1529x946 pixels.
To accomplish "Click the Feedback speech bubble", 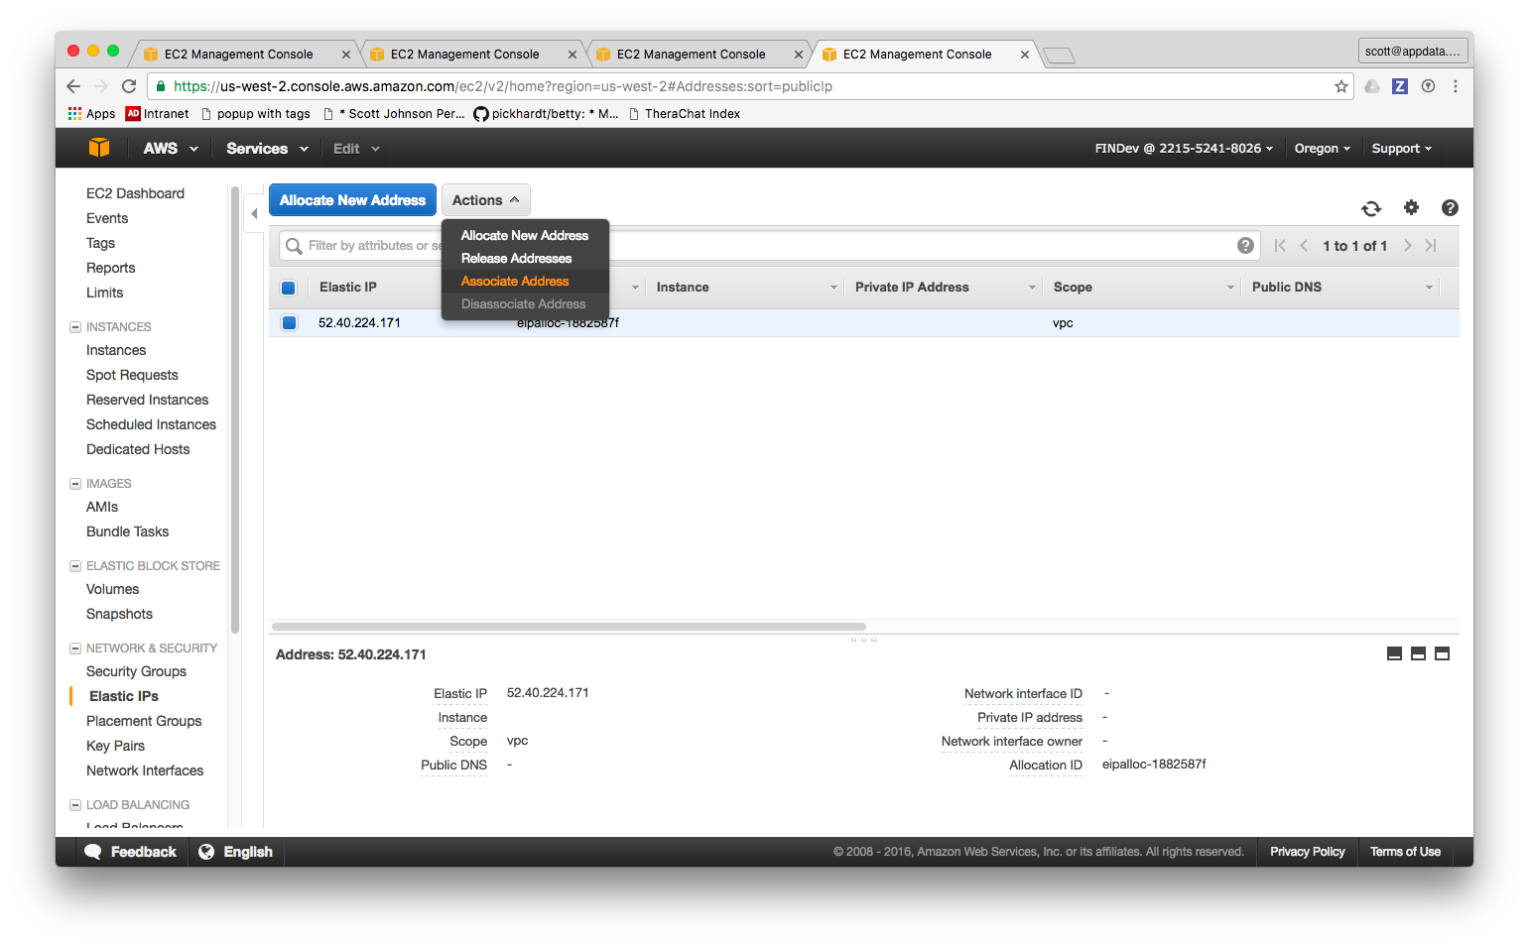I will pos(93,852).
